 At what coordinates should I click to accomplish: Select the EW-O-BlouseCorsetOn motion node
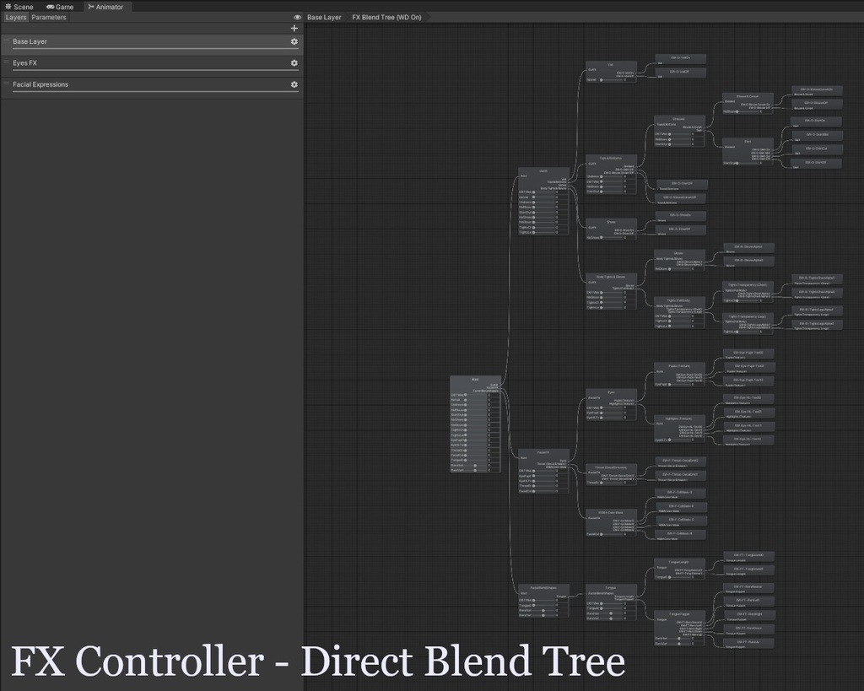817,89
